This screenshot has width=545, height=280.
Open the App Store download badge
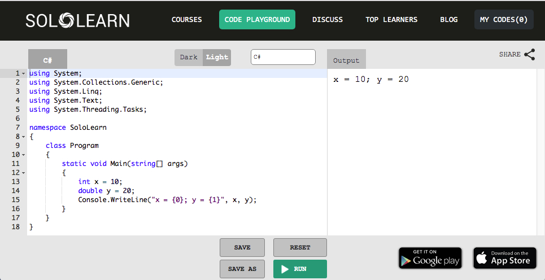pos(504,258)
